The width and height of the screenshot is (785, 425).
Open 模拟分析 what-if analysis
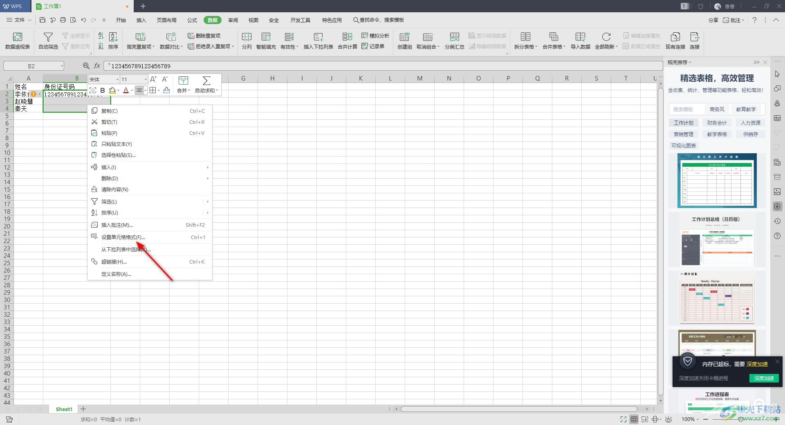pyautogui.click(x=375, y=36)
